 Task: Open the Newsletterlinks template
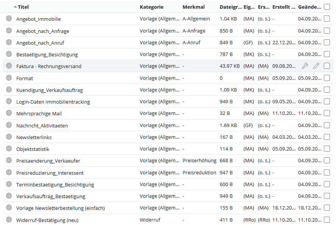(x=34, y=137)
